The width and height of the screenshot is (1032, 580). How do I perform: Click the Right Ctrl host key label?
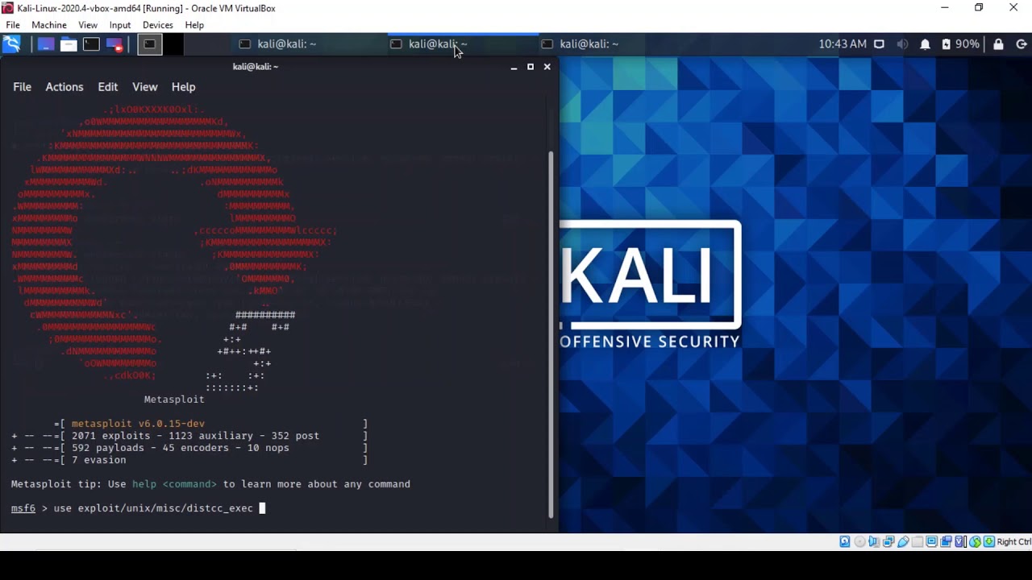[1014, 541]
